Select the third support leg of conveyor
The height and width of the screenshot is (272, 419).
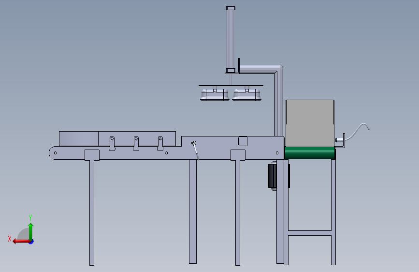238,212
